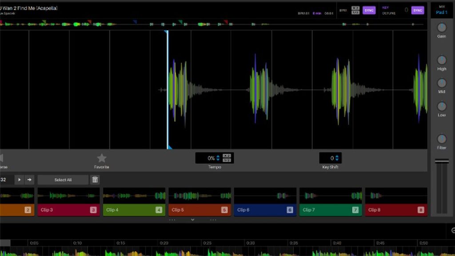Click the 0:20 mark on bottom timeline
The image size is (455, 256).
click(164, 243)
